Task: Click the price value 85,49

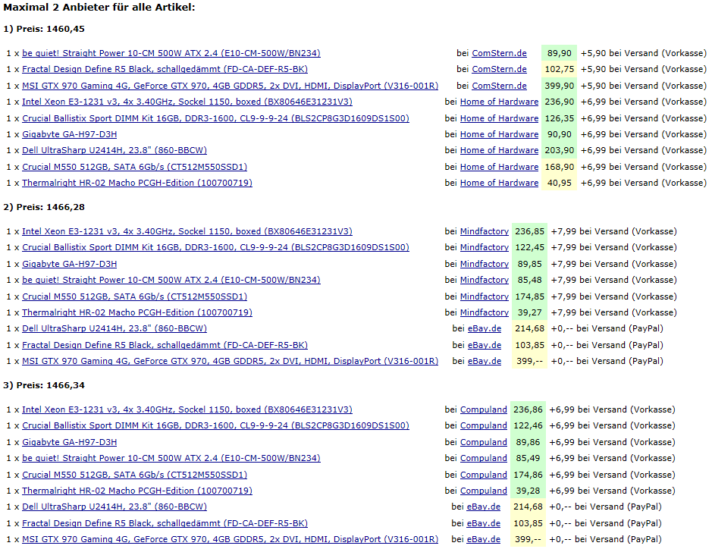Action: [528, 458]
